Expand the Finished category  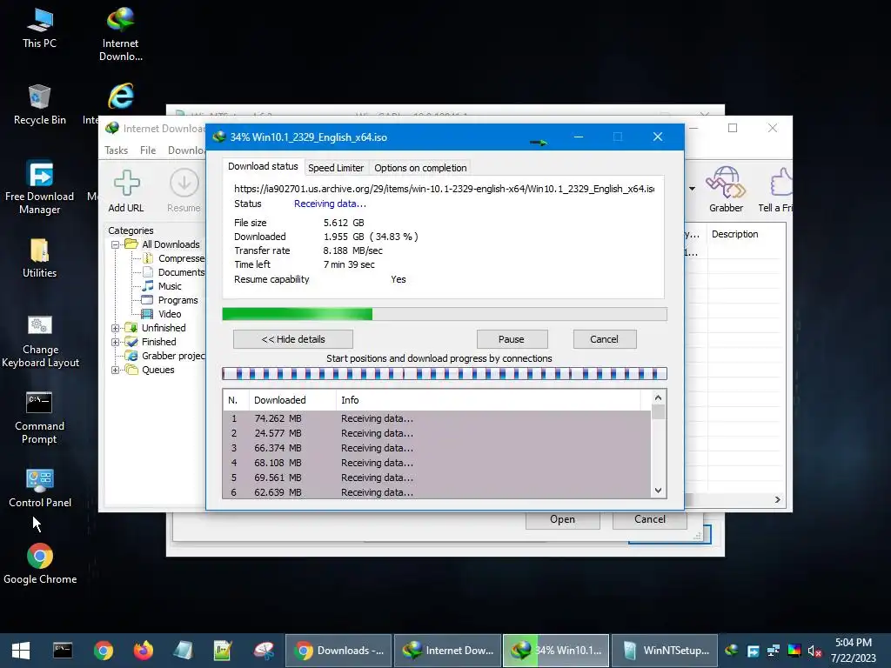pos(116,342)
